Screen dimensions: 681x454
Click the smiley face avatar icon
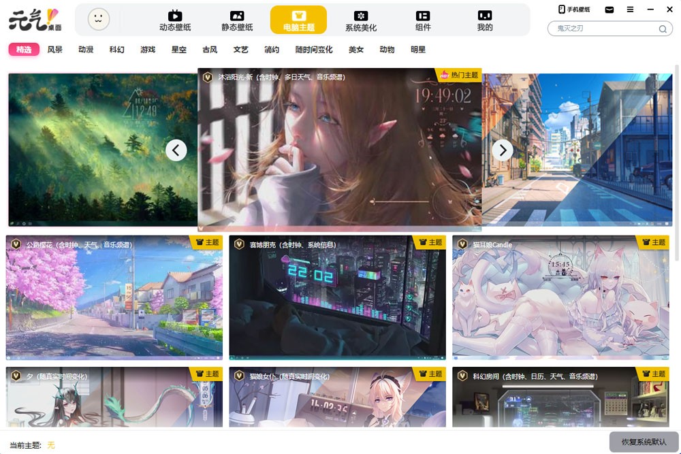(99, 19)
